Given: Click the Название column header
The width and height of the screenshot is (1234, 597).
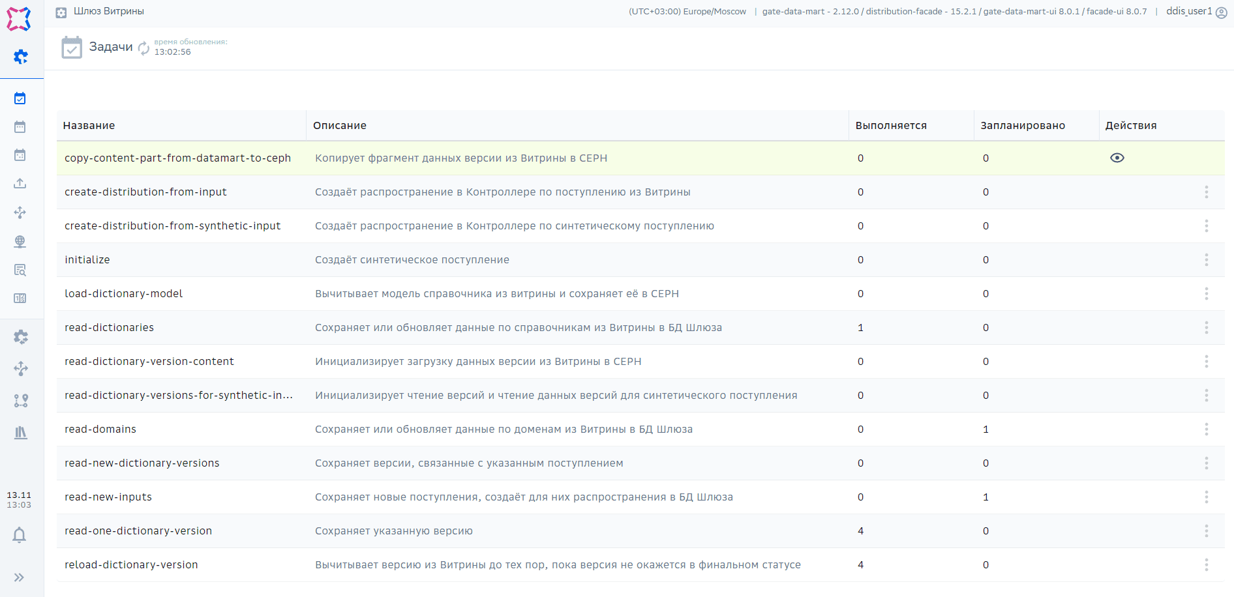Looking at the screenshot, I should (89, 126).
